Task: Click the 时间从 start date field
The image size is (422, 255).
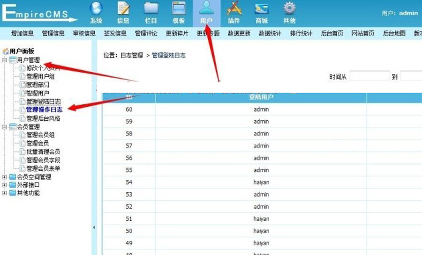Action: click(369, 76)
